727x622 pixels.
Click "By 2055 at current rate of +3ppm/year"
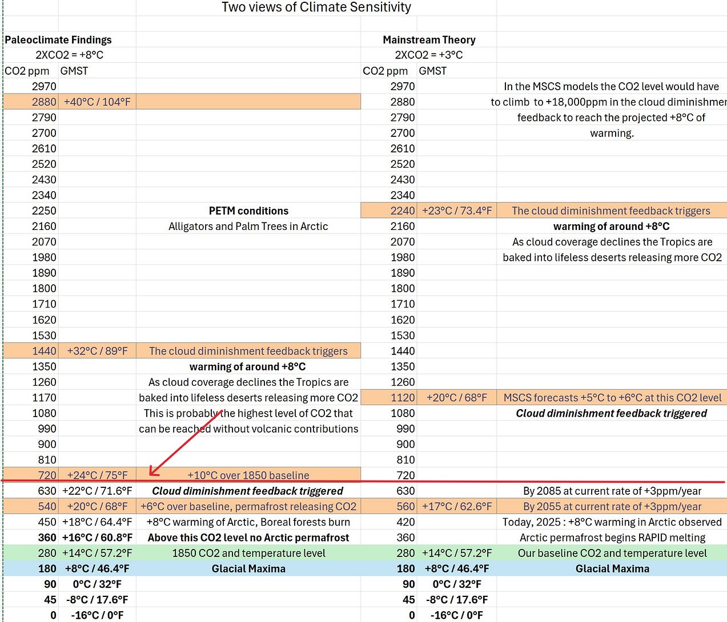pyautogui.click(x=612, y=507)
